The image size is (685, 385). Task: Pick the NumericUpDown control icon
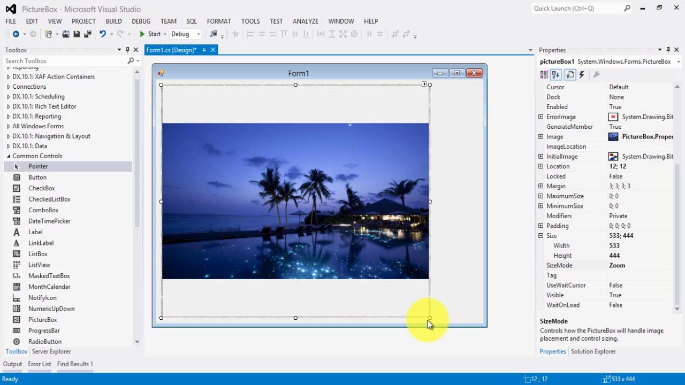pyautogui.click(x=17, y=309)
